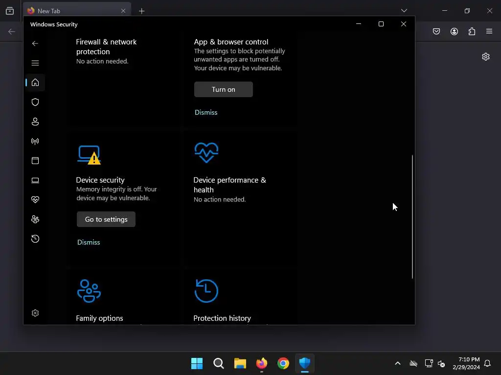
Task: Dismiss the App & browser control warning
Action: [206, 113]
